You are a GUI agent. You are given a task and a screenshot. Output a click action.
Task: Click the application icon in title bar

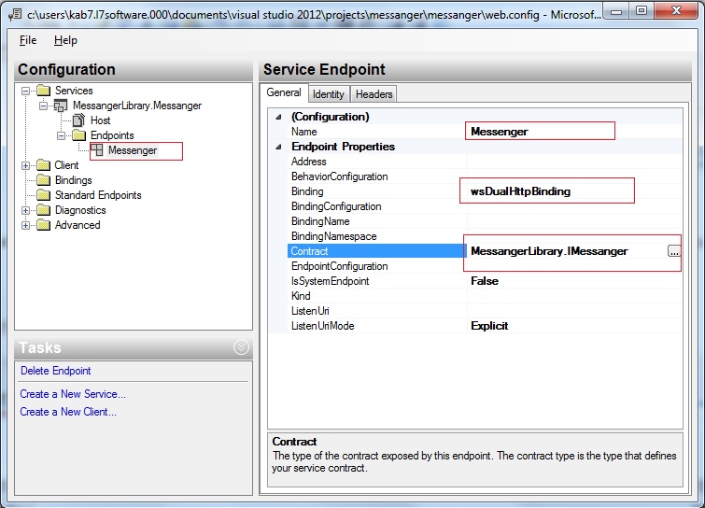coord(15,14)
